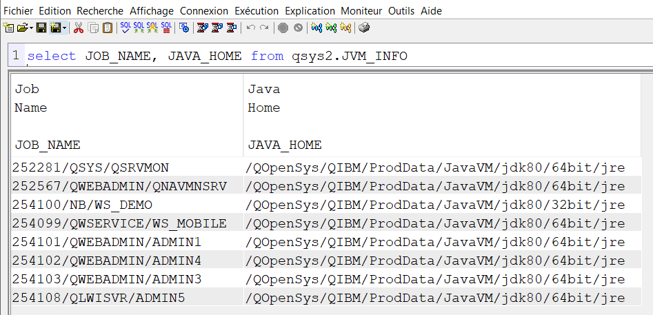Image resolution: width=653 pixels, height=315 pixels.
Task: Click the first hourglass run icon
Action: pyautogui.click(x=203, y=28)
